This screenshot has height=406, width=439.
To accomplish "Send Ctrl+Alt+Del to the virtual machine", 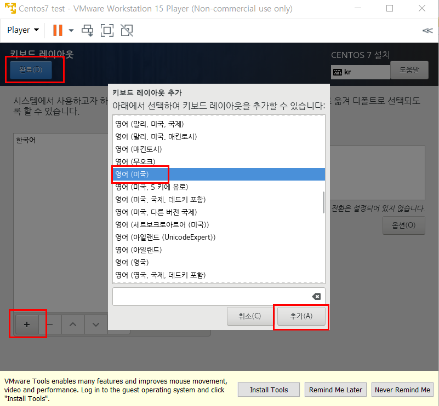I will [87, 30].
